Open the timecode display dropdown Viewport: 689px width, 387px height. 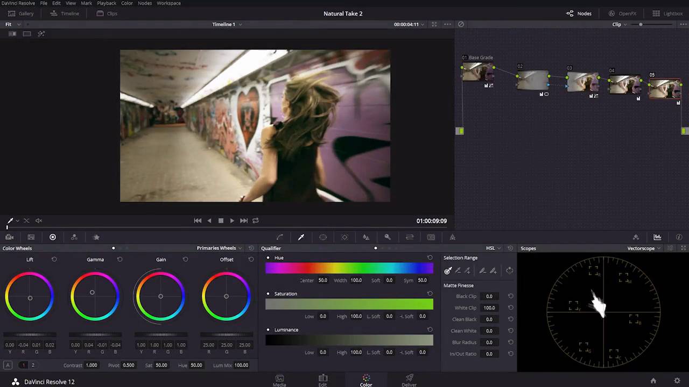pyautogui.click(x=409, y=24)
